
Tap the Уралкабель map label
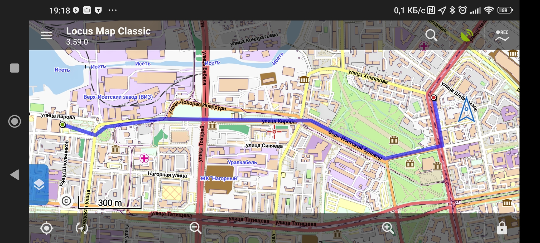[x=242, y=162]
